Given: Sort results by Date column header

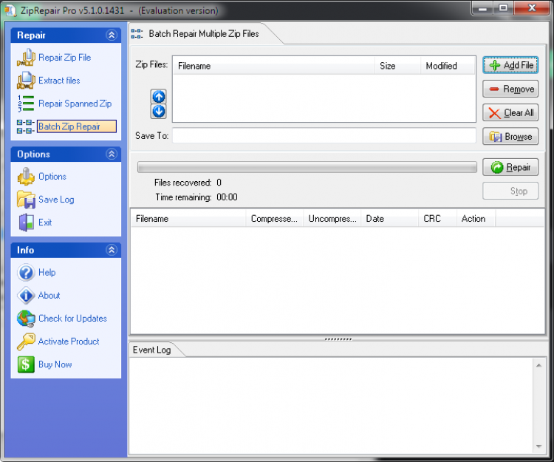Looking at the screenshot, I should tap(390, 219).
